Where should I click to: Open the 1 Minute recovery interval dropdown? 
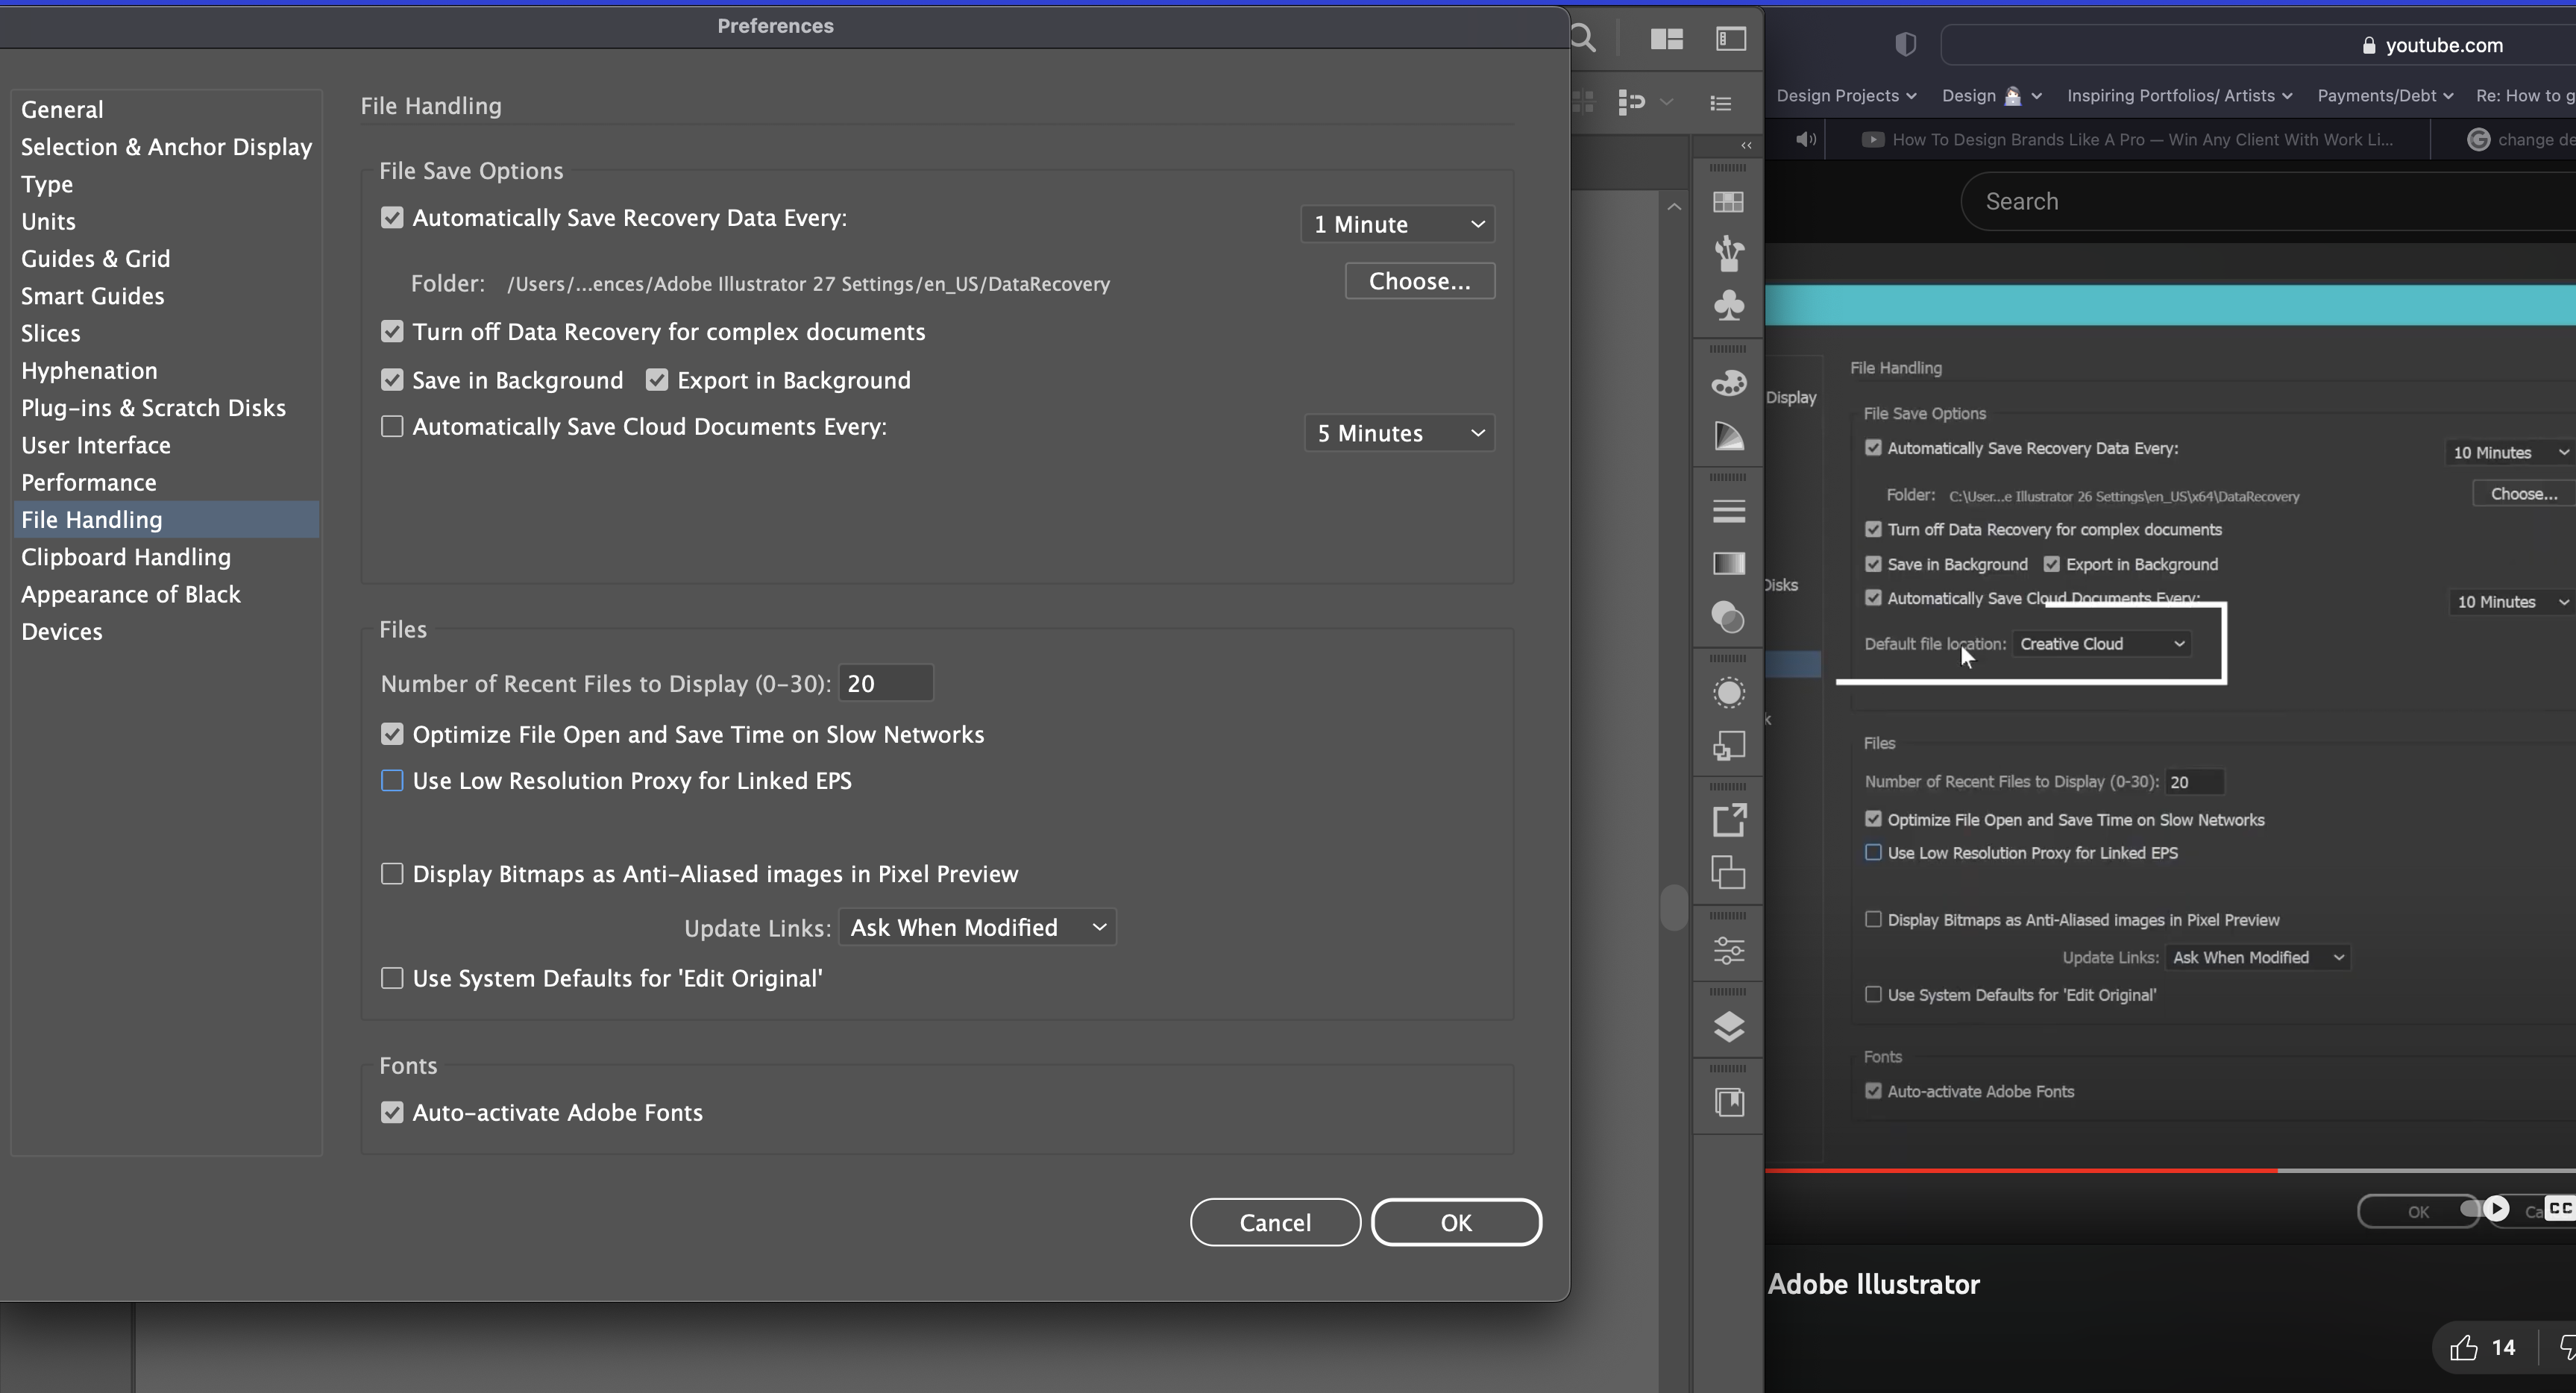(1397, 224)
